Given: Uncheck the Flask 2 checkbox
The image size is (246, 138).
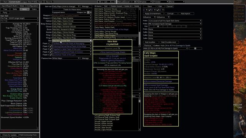Looking at the screenshot, I should tap(50, 46).
